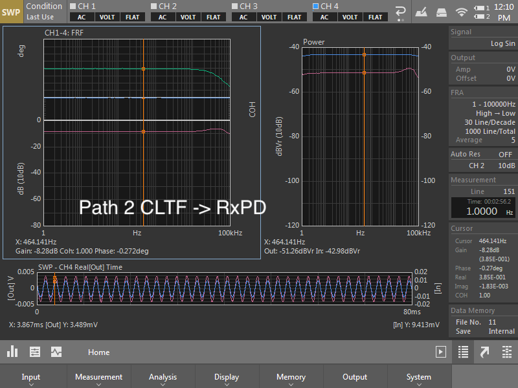
Task: Click the dotted list icon at far right
Action: click(x=506, y=352)
